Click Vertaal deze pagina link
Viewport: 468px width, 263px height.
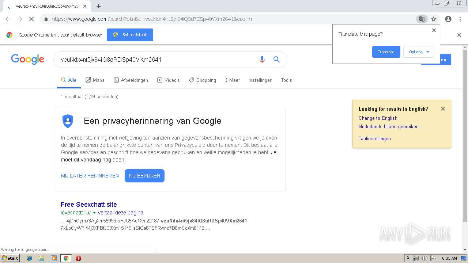pyautogui.click(x=120, y=213)
